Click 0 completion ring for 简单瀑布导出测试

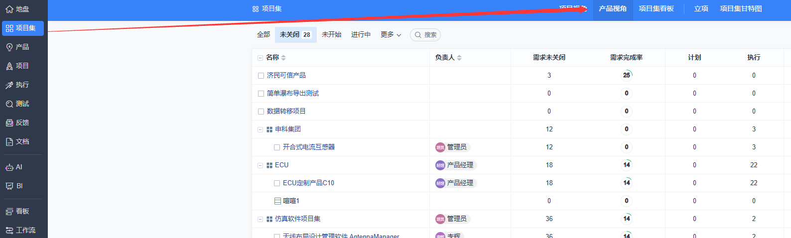click(x=627, y=94)
